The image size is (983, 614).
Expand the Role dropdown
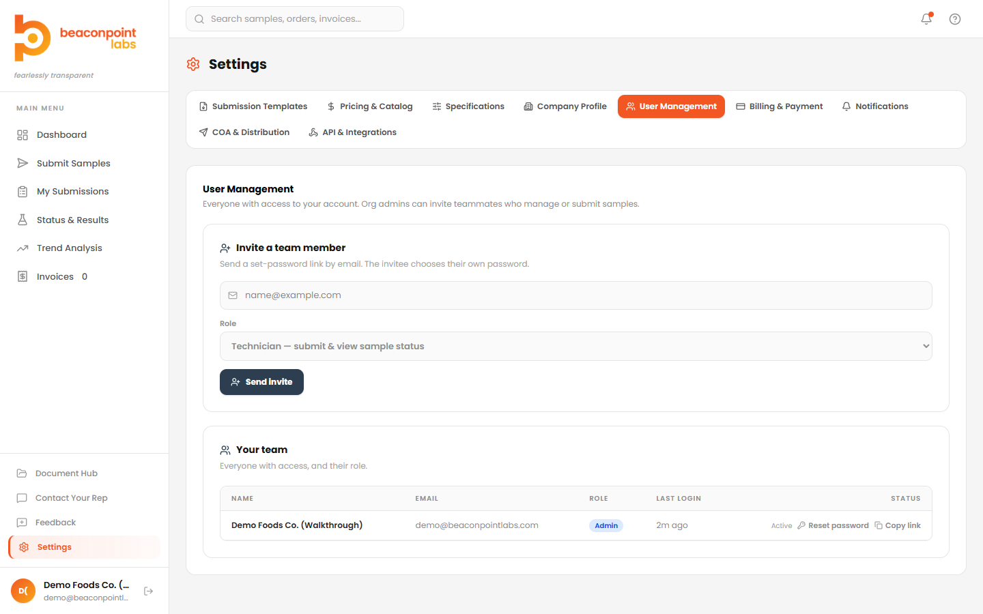point(576,347)
